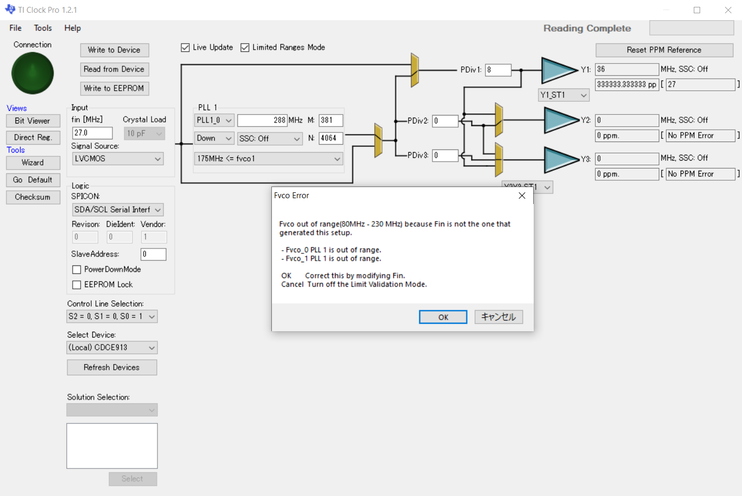Click the Write to EEPROM button

point(114,88)
